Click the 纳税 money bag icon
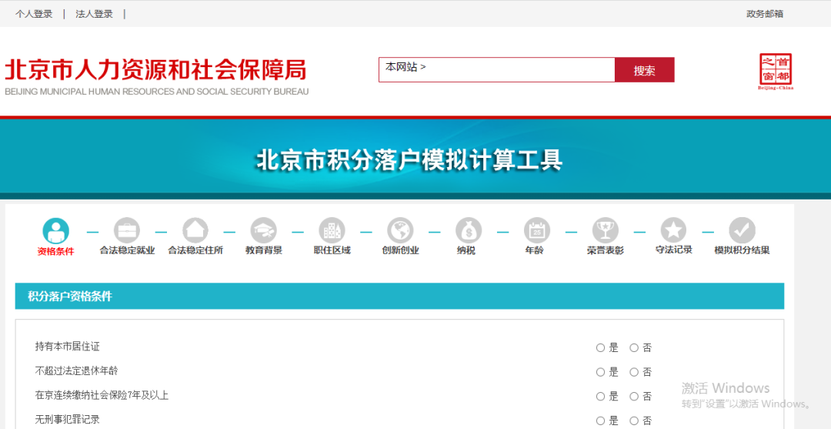The height and width of the screenshot is (429, 831). click(x=469, y=230)
